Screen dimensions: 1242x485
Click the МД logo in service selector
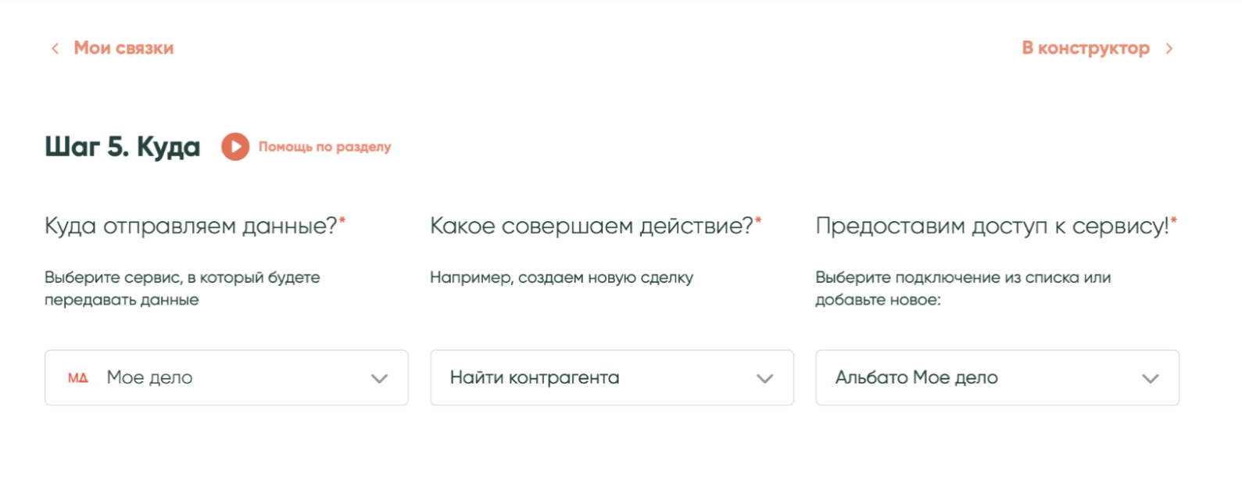(x=78, y=378)
